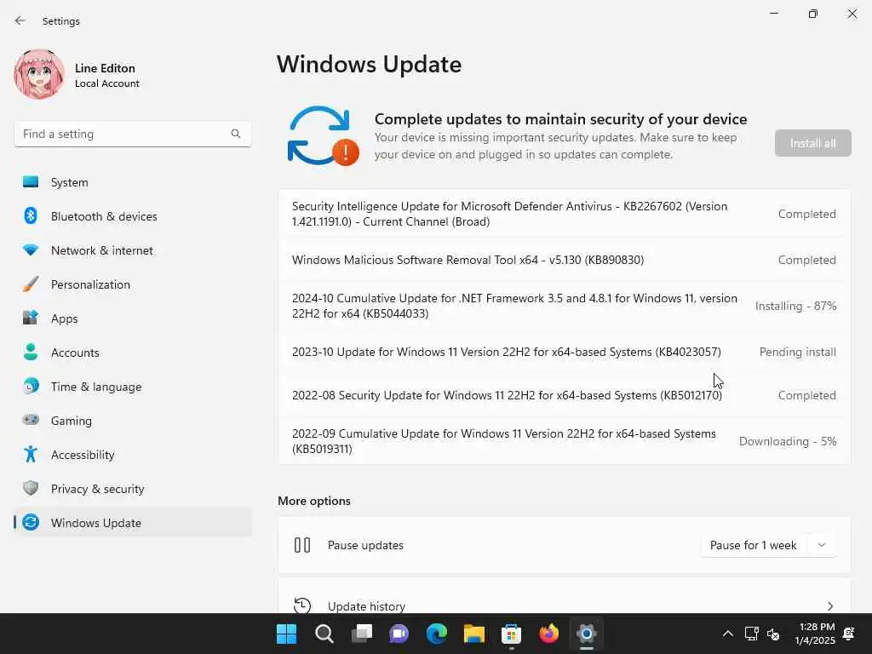Image resolution: width=872 pixels, height=654 pixels.
Task: Open Microsoft Edge from the taskbar
Action: [x=437, y=634]
